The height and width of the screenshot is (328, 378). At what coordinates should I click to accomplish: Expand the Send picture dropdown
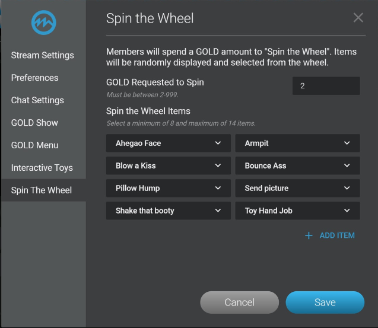pyautogui.click(x=297, y=188)
